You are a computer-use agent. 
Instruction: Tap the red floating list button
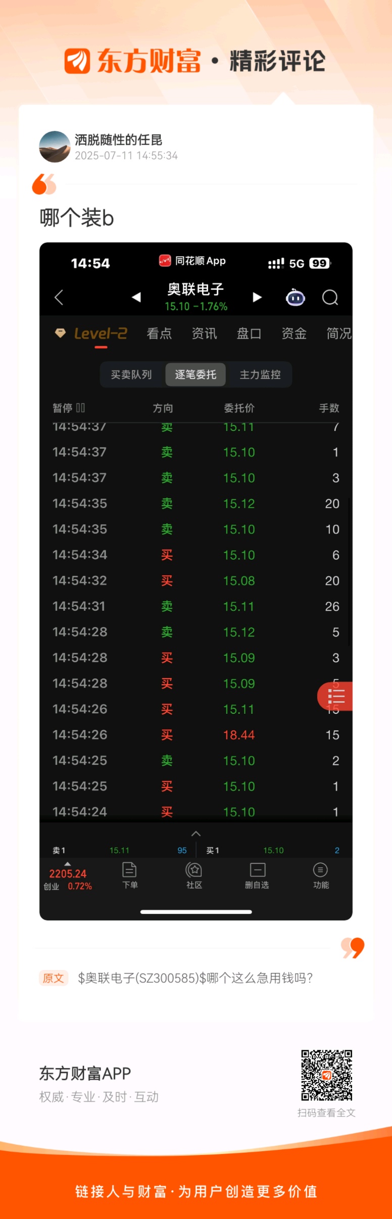[334, 696]
